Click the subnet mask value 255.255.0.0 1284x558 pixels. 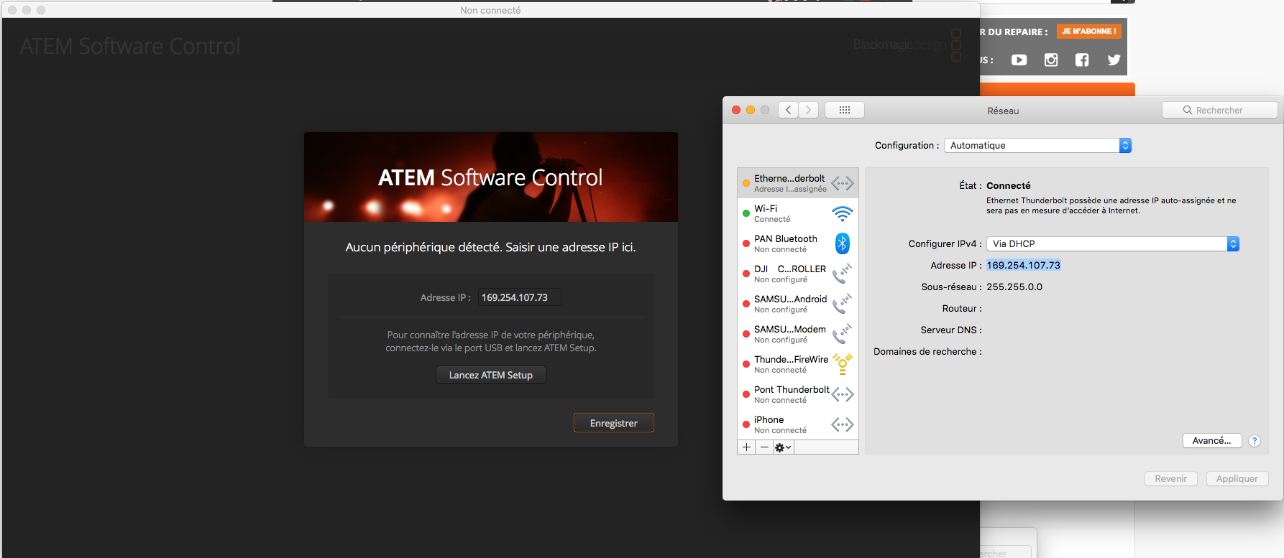coord(1014,287)
